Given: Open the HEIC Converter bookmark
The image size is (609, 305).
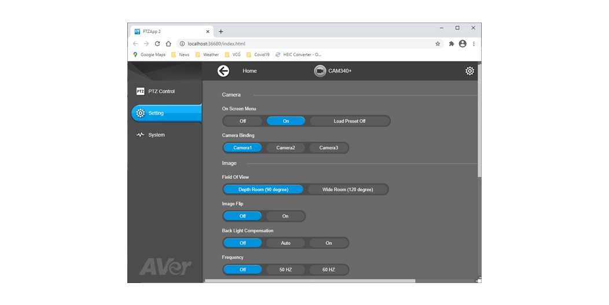Looking at the screenshot, I should [298, 55].
